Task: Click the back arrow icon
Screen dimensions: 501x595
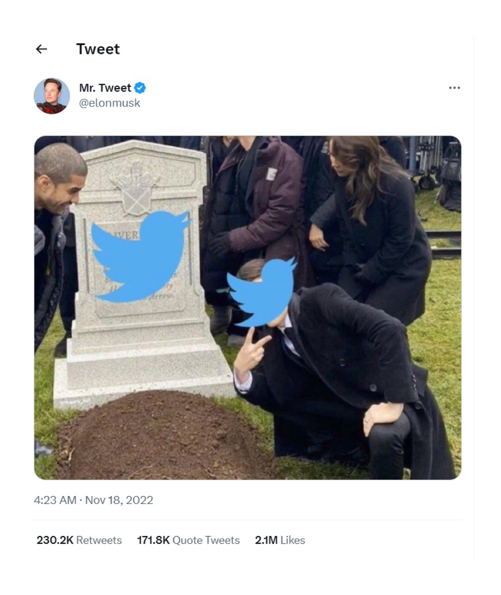Action: pos(42,49)
